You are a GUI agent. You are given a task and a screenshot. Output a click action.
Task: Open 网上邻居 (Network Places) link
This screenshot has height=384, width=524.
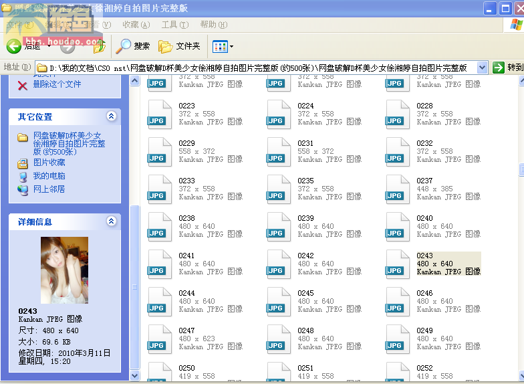[x=49, y=189]
